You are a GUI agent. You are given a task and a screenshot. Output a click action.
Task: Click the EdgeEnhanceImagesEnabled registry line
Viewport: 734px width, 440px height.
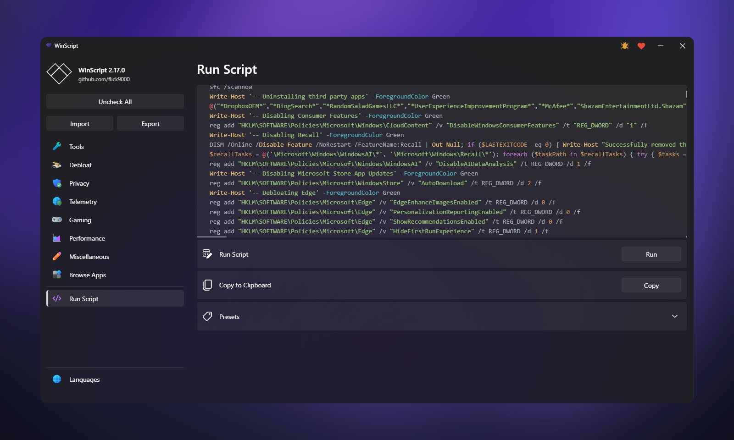pos(383,202)
